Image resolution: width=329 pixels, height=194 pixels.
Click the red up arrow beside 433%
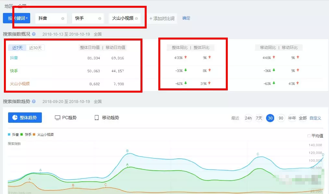pyautogui.click(x=186, y=57)
